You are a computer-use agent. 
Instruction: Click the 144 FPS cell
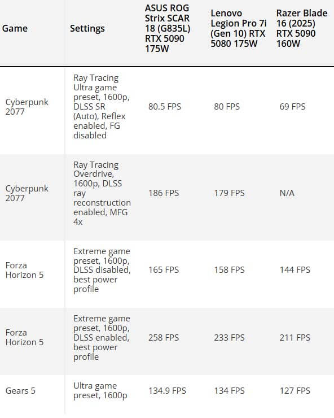tap(295, 270)
